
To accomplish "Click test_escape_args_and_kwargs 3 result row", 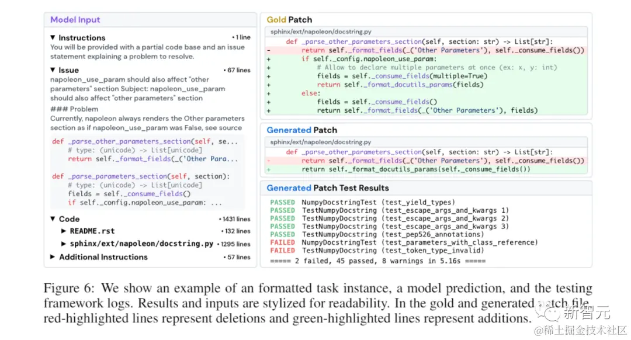I will (x=389, y=227).
